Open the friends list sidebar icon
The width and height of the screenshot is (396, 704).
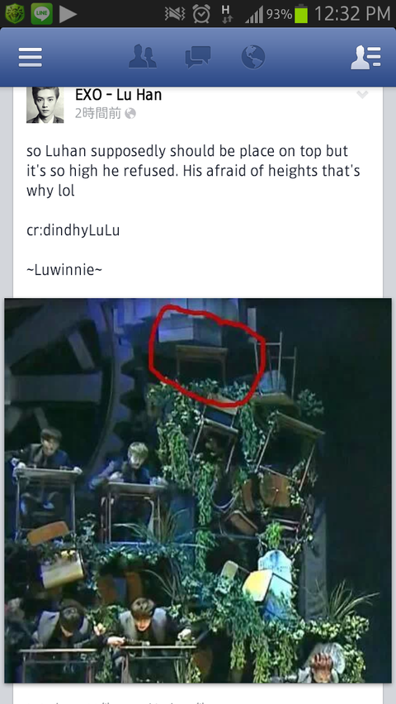coord(366,58)
